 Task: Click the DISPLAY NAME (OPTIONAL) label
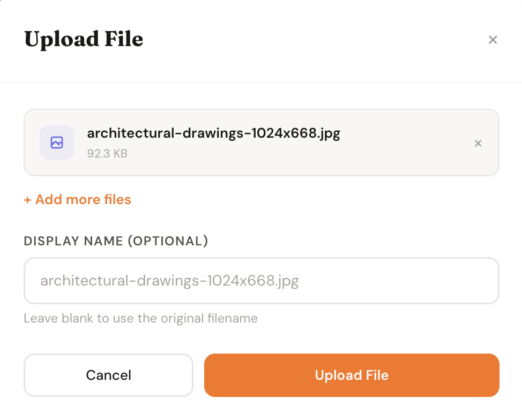116,241
